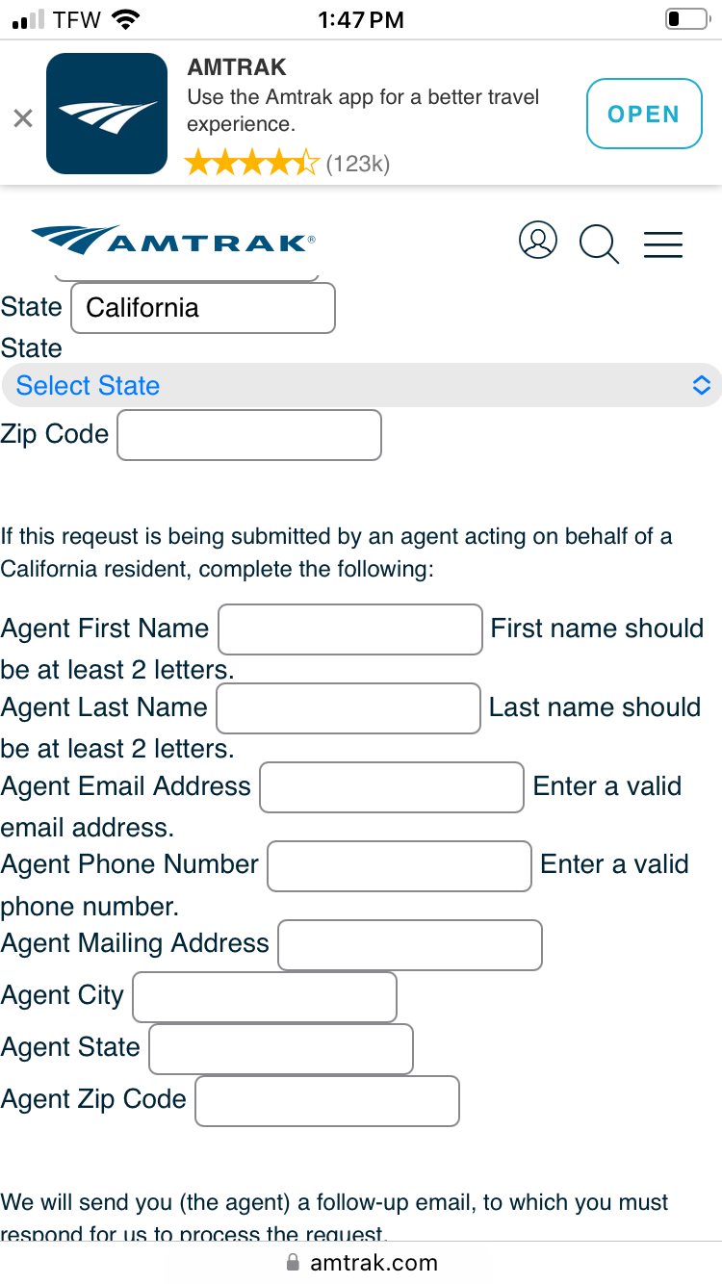Focus the Agent City field
Screen dimensions: 722x1284
pos(265,997)
